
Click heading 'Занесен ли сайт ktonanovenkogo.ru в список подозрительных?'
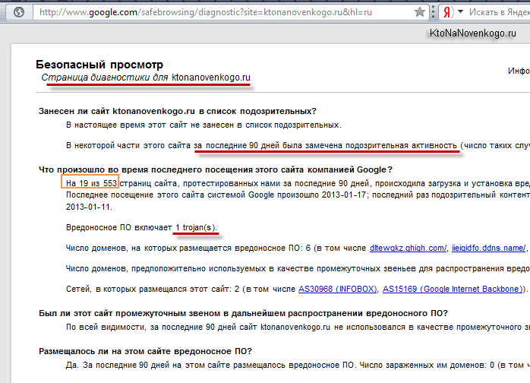point(178,111)
